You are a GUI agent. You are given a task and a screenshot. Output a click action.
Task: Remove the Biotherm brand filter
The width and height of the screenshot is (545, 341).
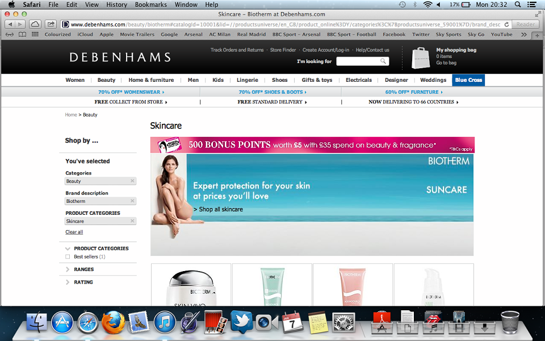[132, 201]
